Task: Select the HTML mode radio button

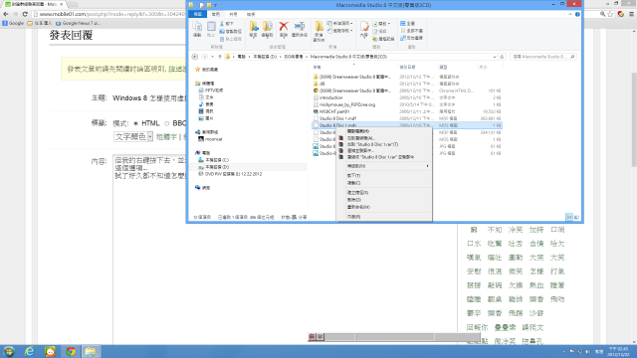Action: [135, 123]
